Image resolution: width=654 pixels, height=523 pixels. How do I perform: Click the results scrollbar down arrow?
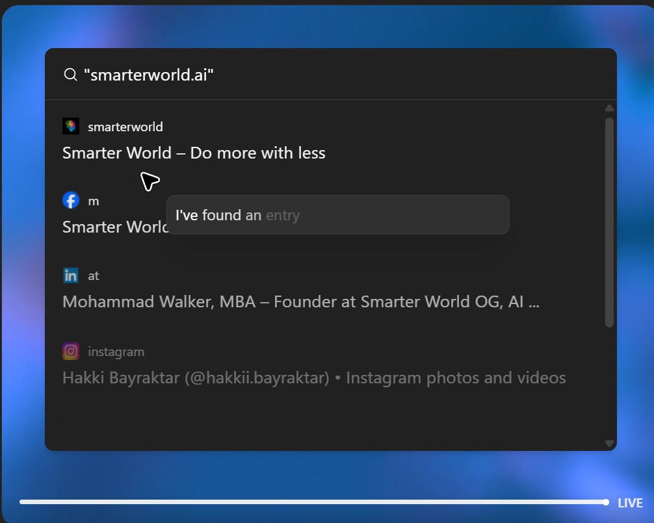tap(609, 444)
